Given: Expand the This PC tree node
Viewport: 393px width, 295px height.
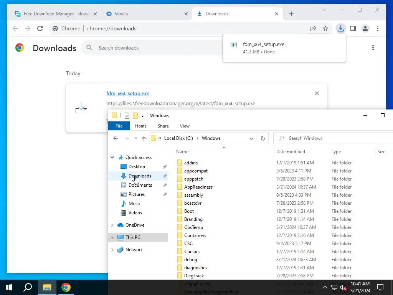Looking at the screenshot, I should point(112,237).
